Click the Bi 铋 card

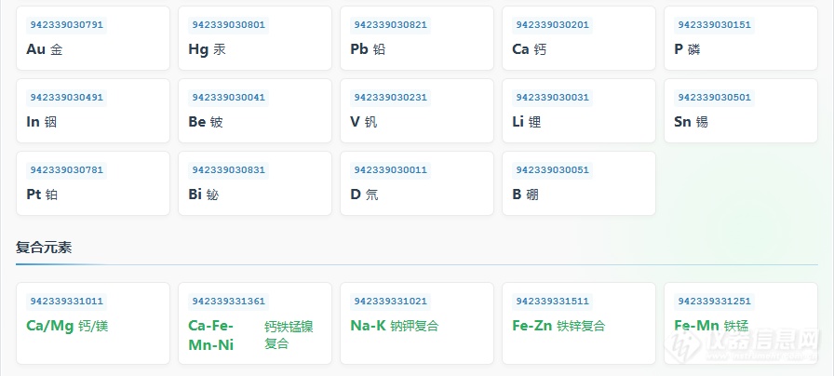tap(254, 183)
